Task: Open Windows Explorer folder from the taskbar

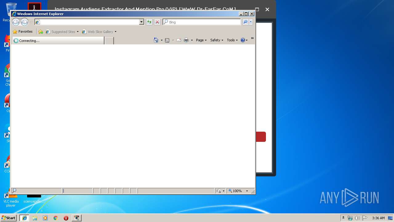Action: (35, 218)
